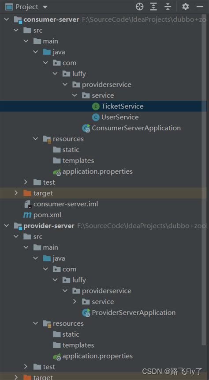
Task: Open the Project panel settings gear
Action: pyautogui.click(x=185, y=7)
